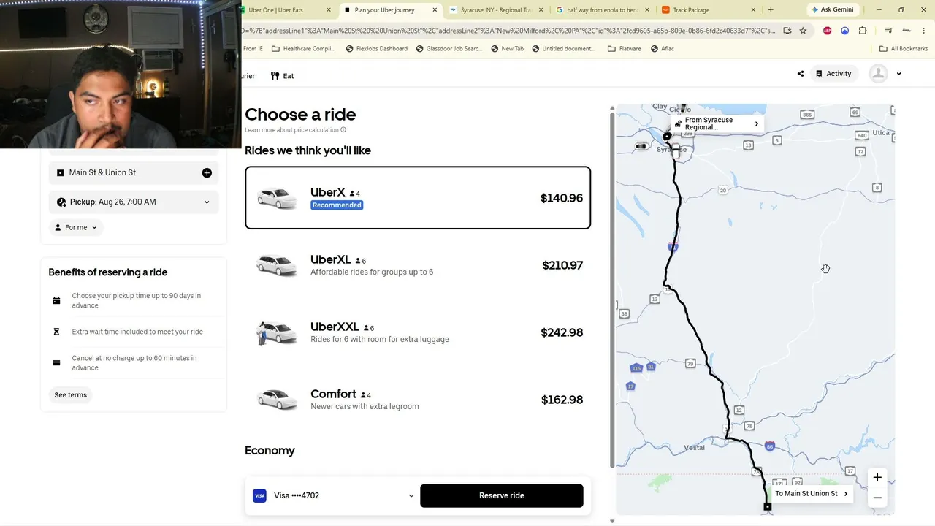Screen dimensions: 935x526
Task: Open the user profile avatar
Action: tap(879, 74)
